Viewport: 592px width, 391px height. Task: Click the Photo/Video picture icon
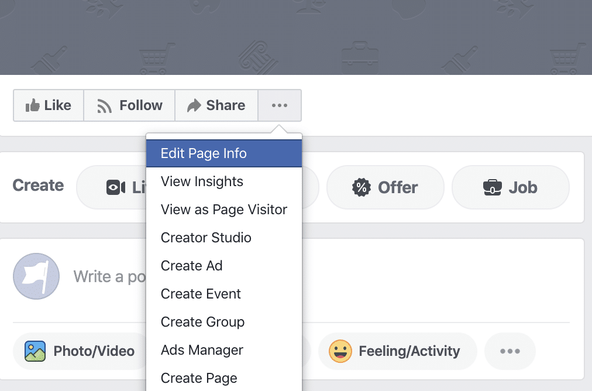point(35,351)
